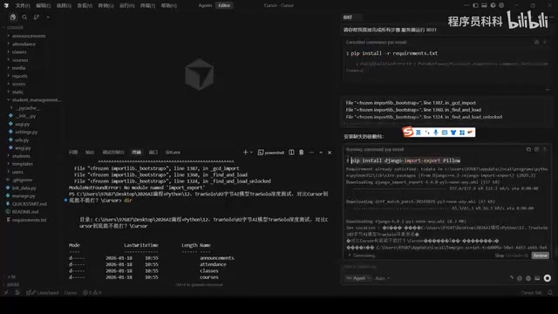Toggle primary sidebar layout icon
This screenshot has width=558, height=314.
475,5
